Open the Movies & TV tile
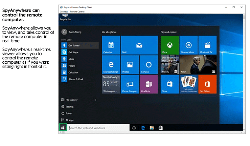The height and width of the screenshot is (146, 250). click(x=207, y=45)
